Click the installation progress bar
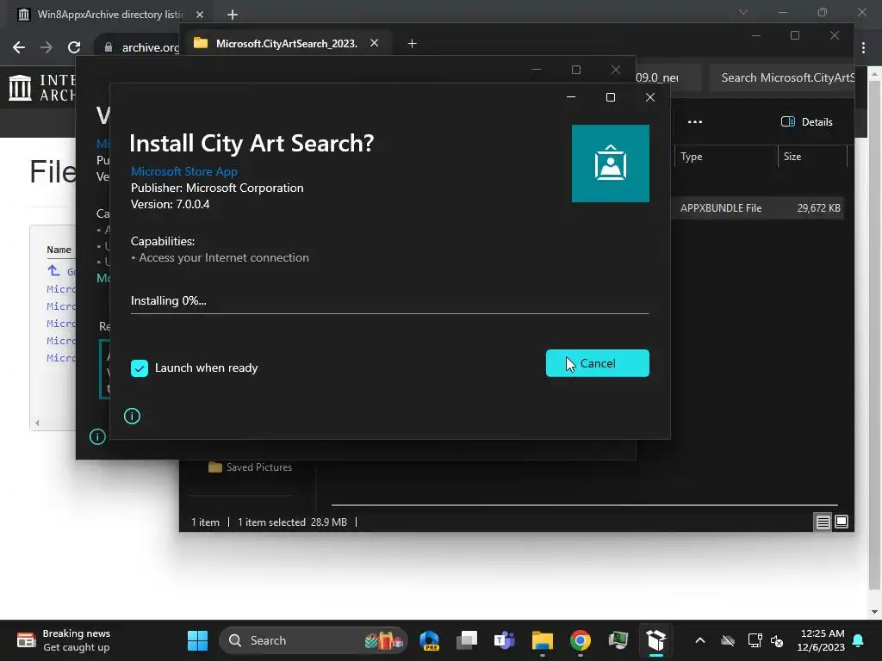The height and width of the screenshot is (661, 882). 390,313
